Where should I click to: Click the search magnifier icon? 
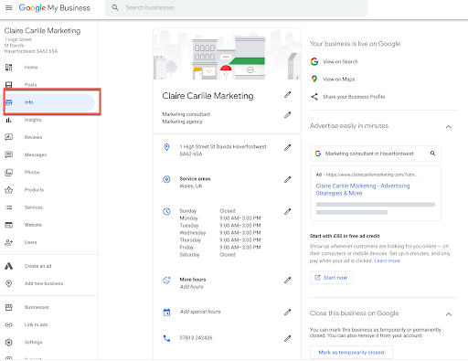[x=115, y=7]
